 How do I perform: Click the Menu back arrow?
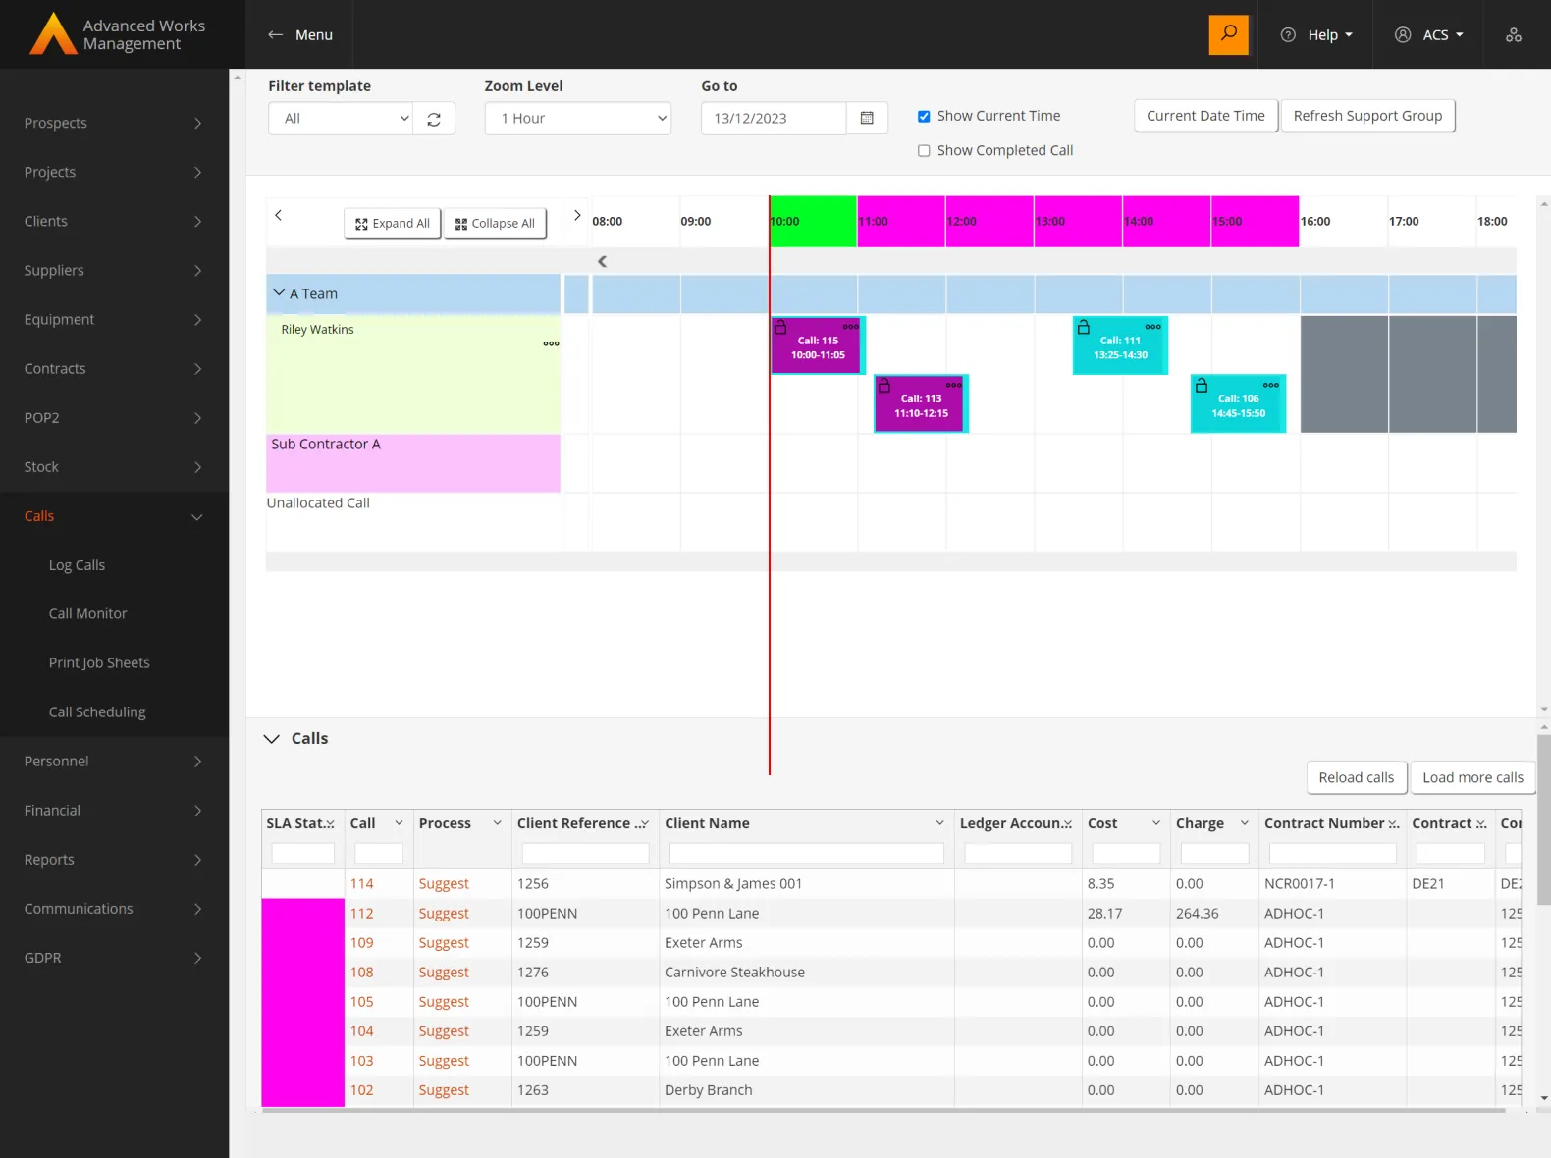click(x=275, y=34)
